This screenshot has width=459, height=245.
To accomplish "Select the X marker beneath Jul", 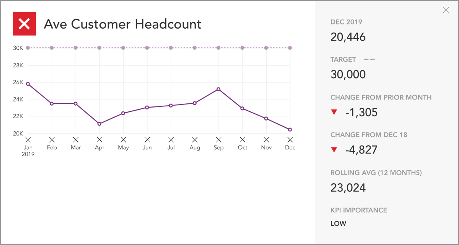I will point(171,139).
